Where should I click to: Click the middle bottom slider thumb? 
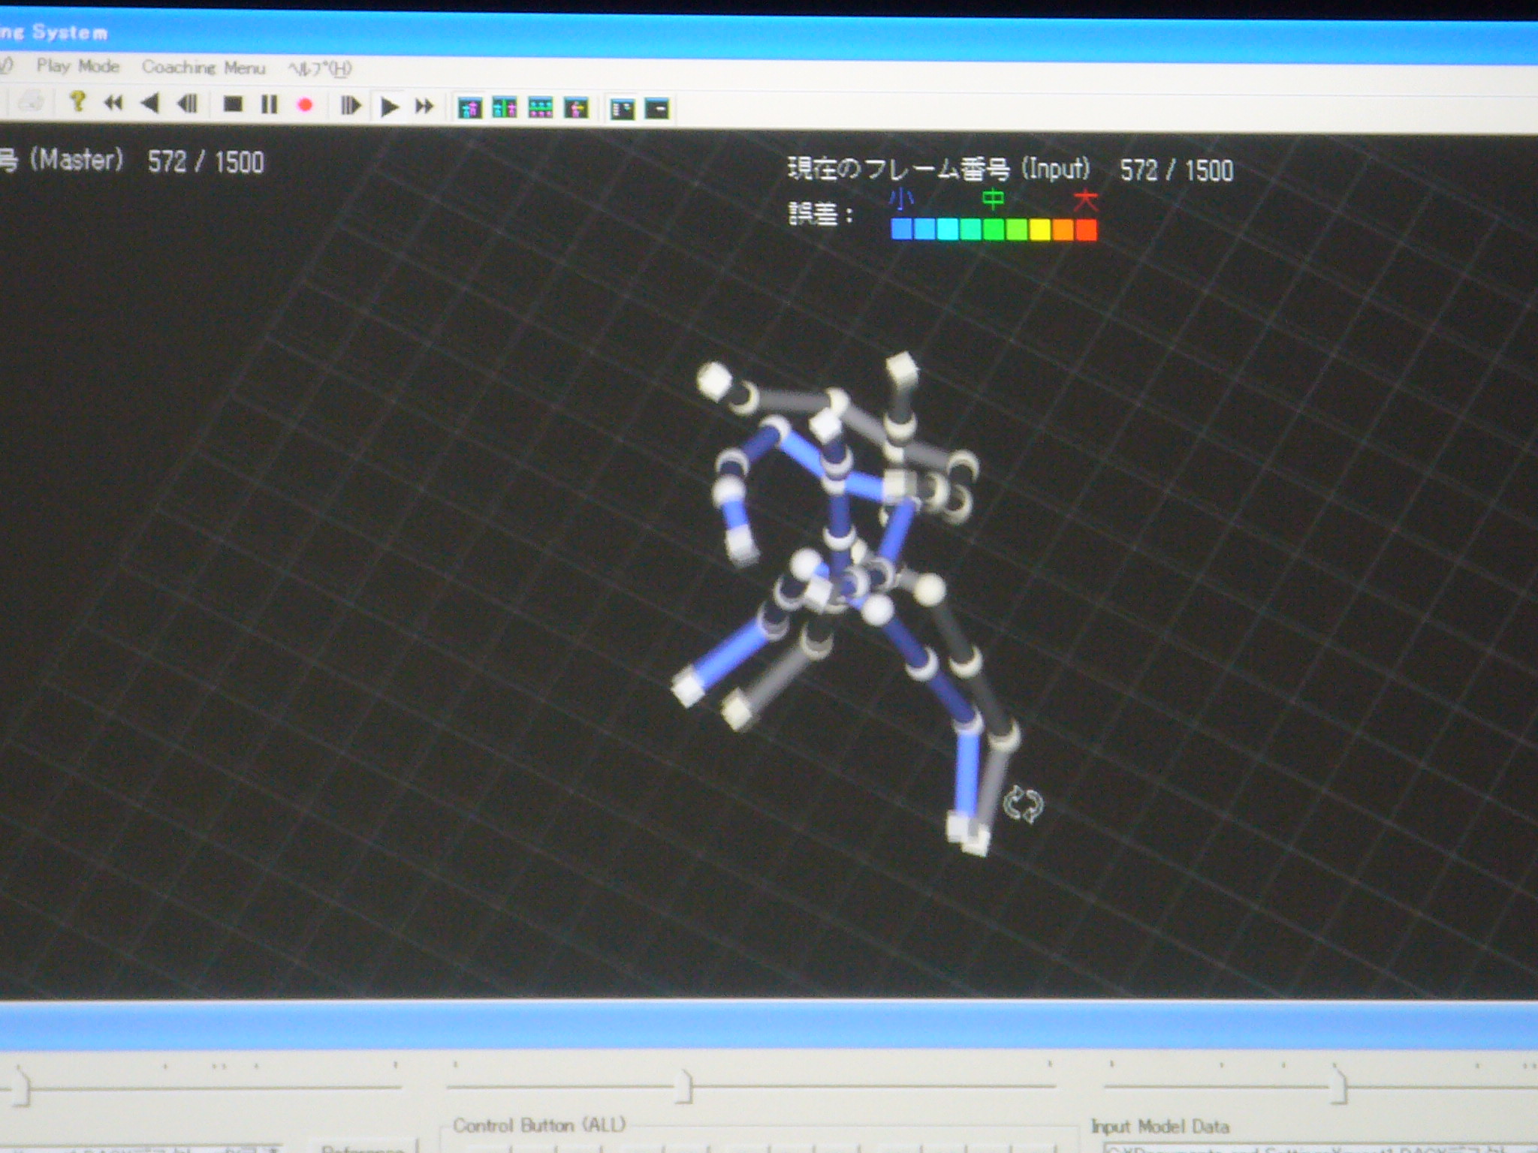(684, 1085)
